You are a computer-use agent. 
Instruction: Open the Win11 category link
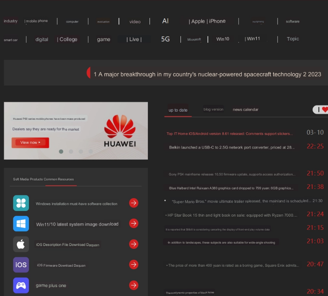pos(253,39)
